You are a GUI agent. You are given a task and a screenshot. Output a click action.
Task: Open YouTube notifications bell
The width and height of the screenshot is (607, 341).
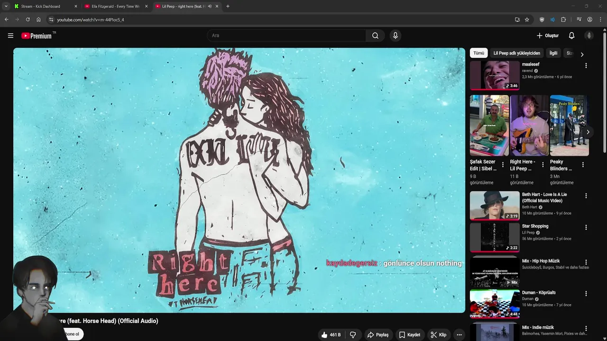571,36
